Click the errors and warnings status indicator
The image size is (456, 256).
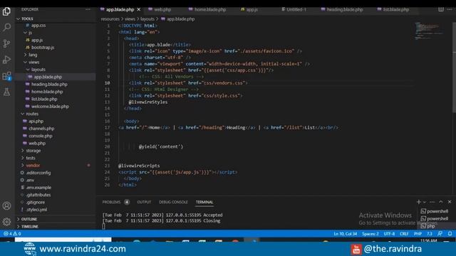point(12,234)
